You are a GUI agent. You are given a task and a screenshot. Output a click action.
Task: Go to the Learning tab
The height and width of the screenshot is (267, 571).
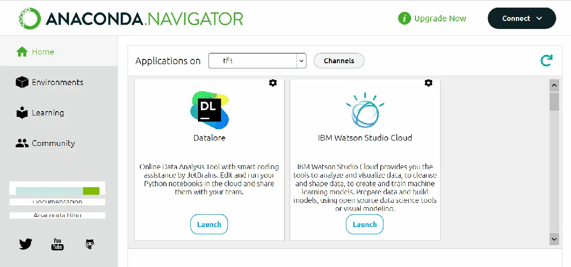(x=59, y=113)
